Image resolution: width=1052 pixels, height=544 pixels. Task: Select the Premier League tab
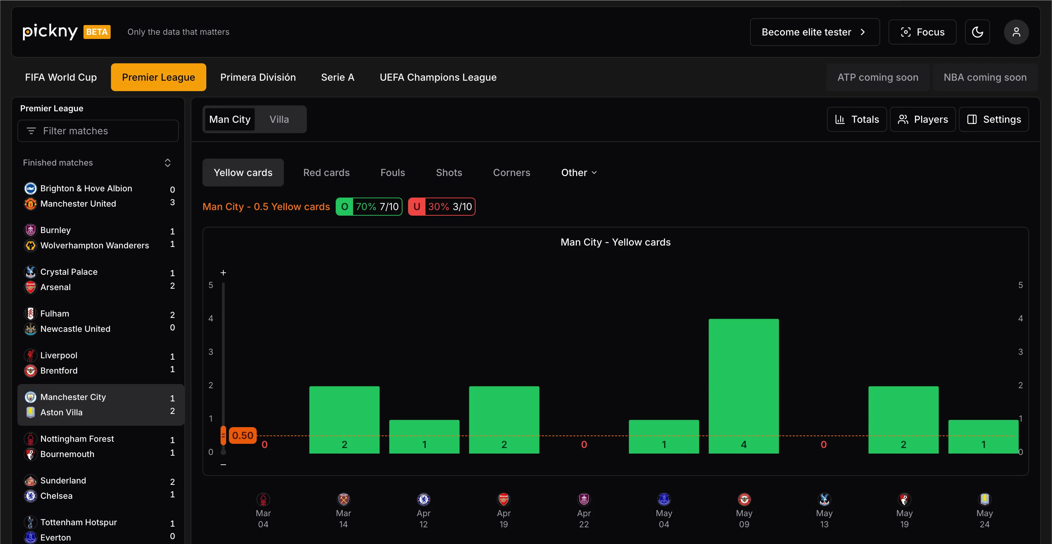click(x=158, y=77)
